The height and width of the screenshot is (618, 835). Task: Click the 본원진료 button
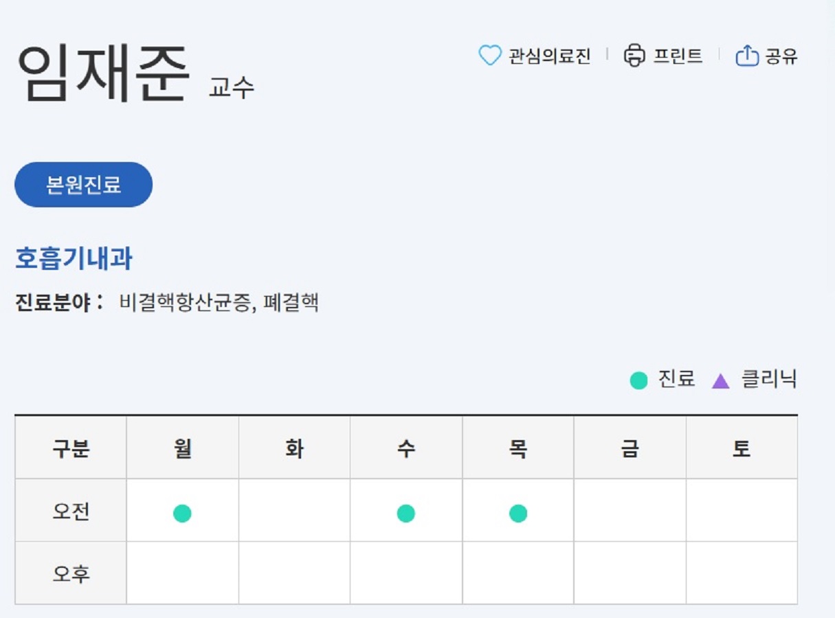click(x=82, y=183)
